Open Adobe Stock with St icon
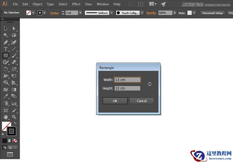 (141, 4)
